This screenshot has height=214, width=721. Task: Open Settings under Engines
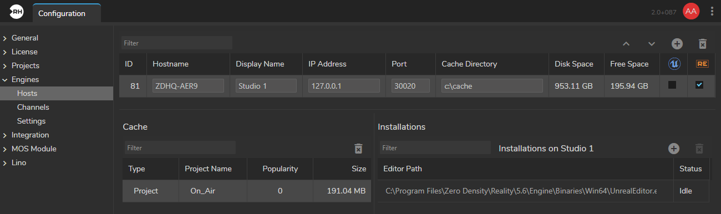[x=32, y=121]
